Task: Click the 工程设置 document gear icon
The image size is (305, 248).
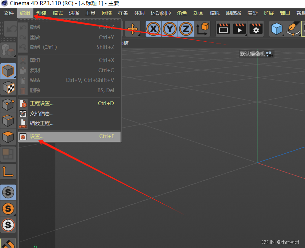Action: [23, 103]
